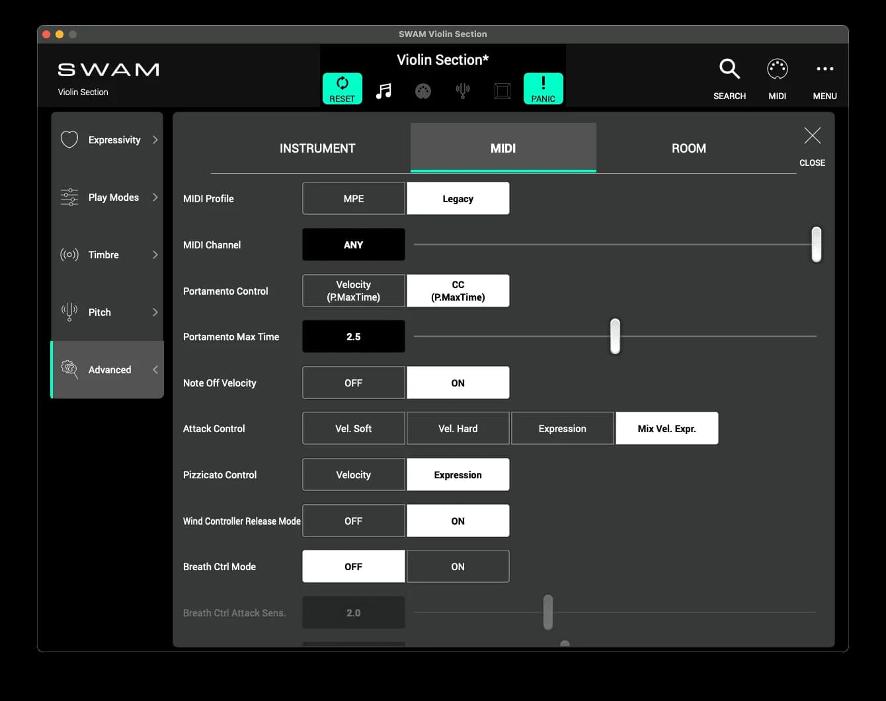Open the INSTRUMENT tab
The width and height of the screenshot is (886, 701).
(317, 148)
